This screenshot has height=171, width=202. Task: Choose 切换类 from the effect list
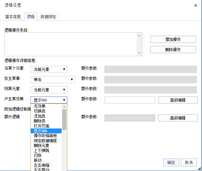(46, 111)
